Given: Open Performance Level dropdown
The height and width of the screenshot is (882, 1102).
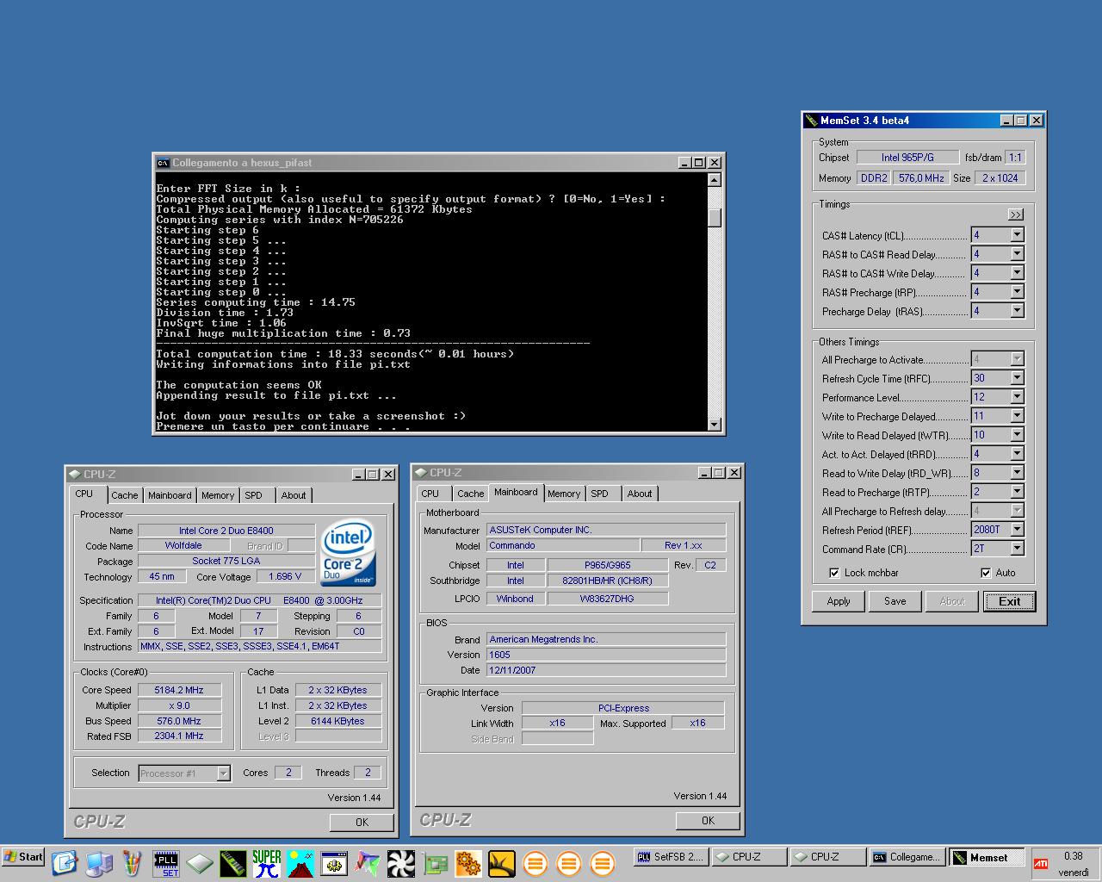Looking at the screenshot, I should pos(1017,397).
